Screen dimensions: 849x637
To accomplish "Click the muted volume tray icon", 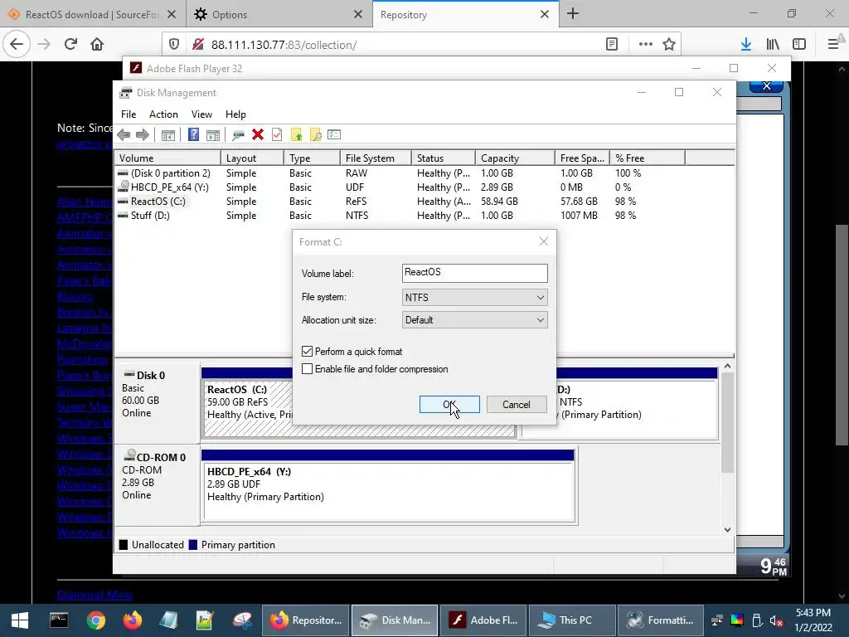I will tap(776, 620).
